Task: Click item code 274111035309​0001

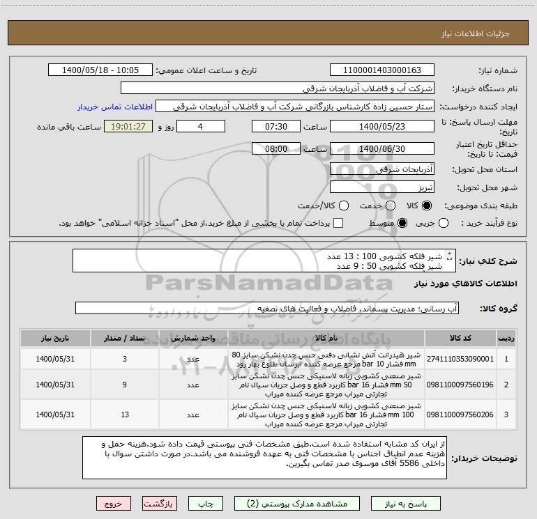Action: (x=460, y=359)
